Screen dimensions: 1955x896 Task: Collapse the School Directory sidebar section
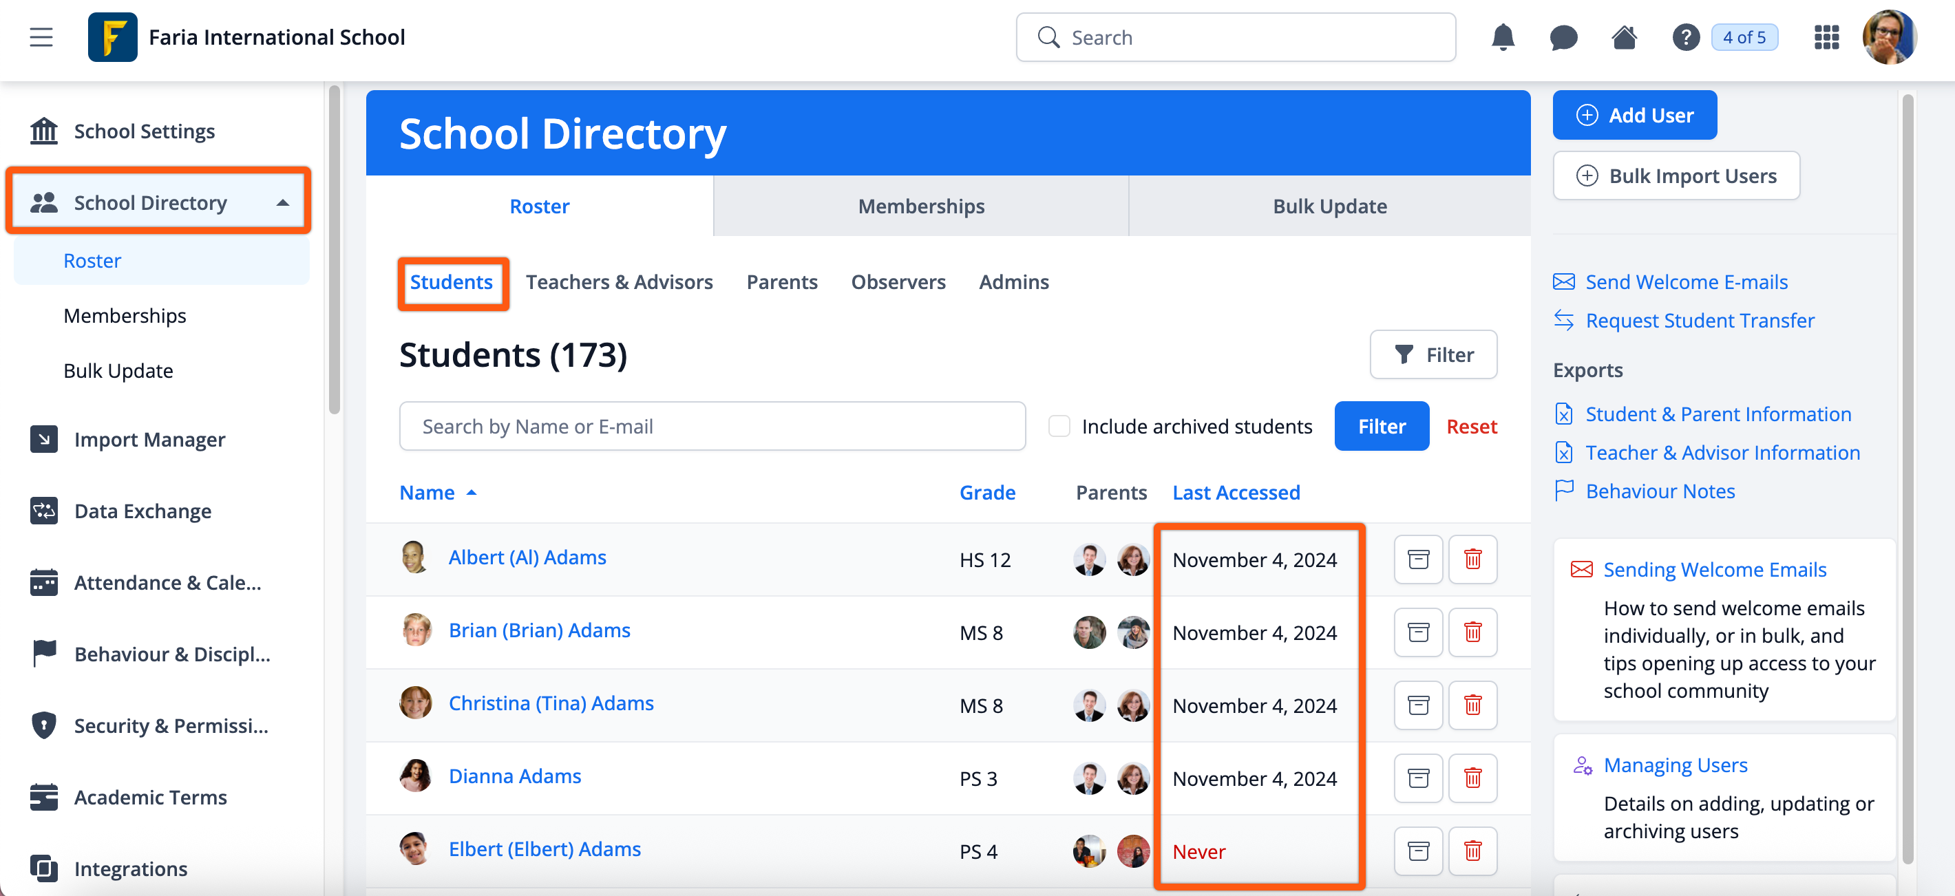click(x=282, y=202)
